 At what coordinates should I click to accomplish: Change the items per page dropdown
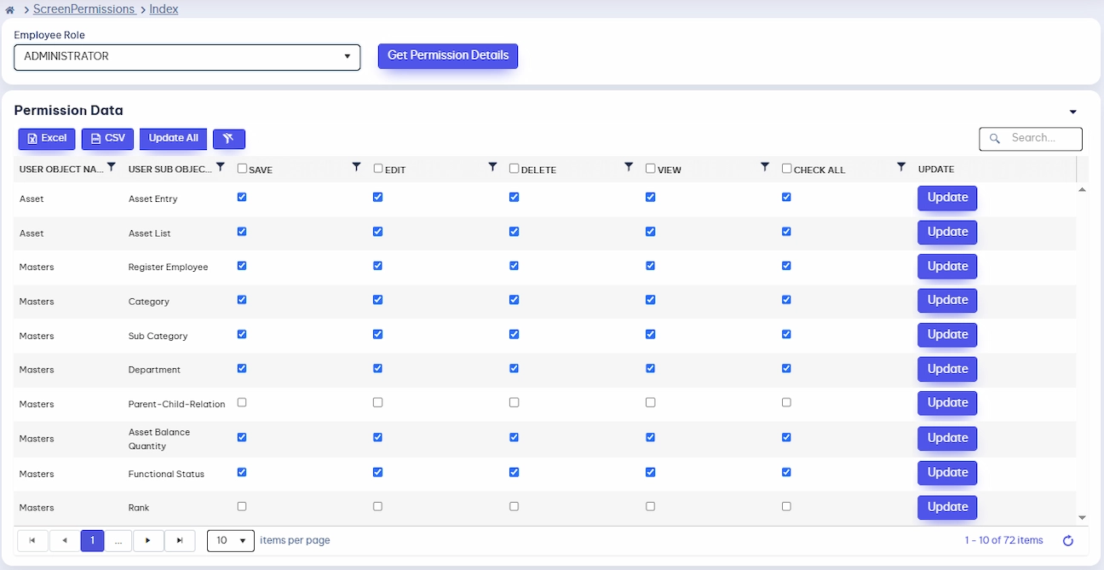coord(231,540)
